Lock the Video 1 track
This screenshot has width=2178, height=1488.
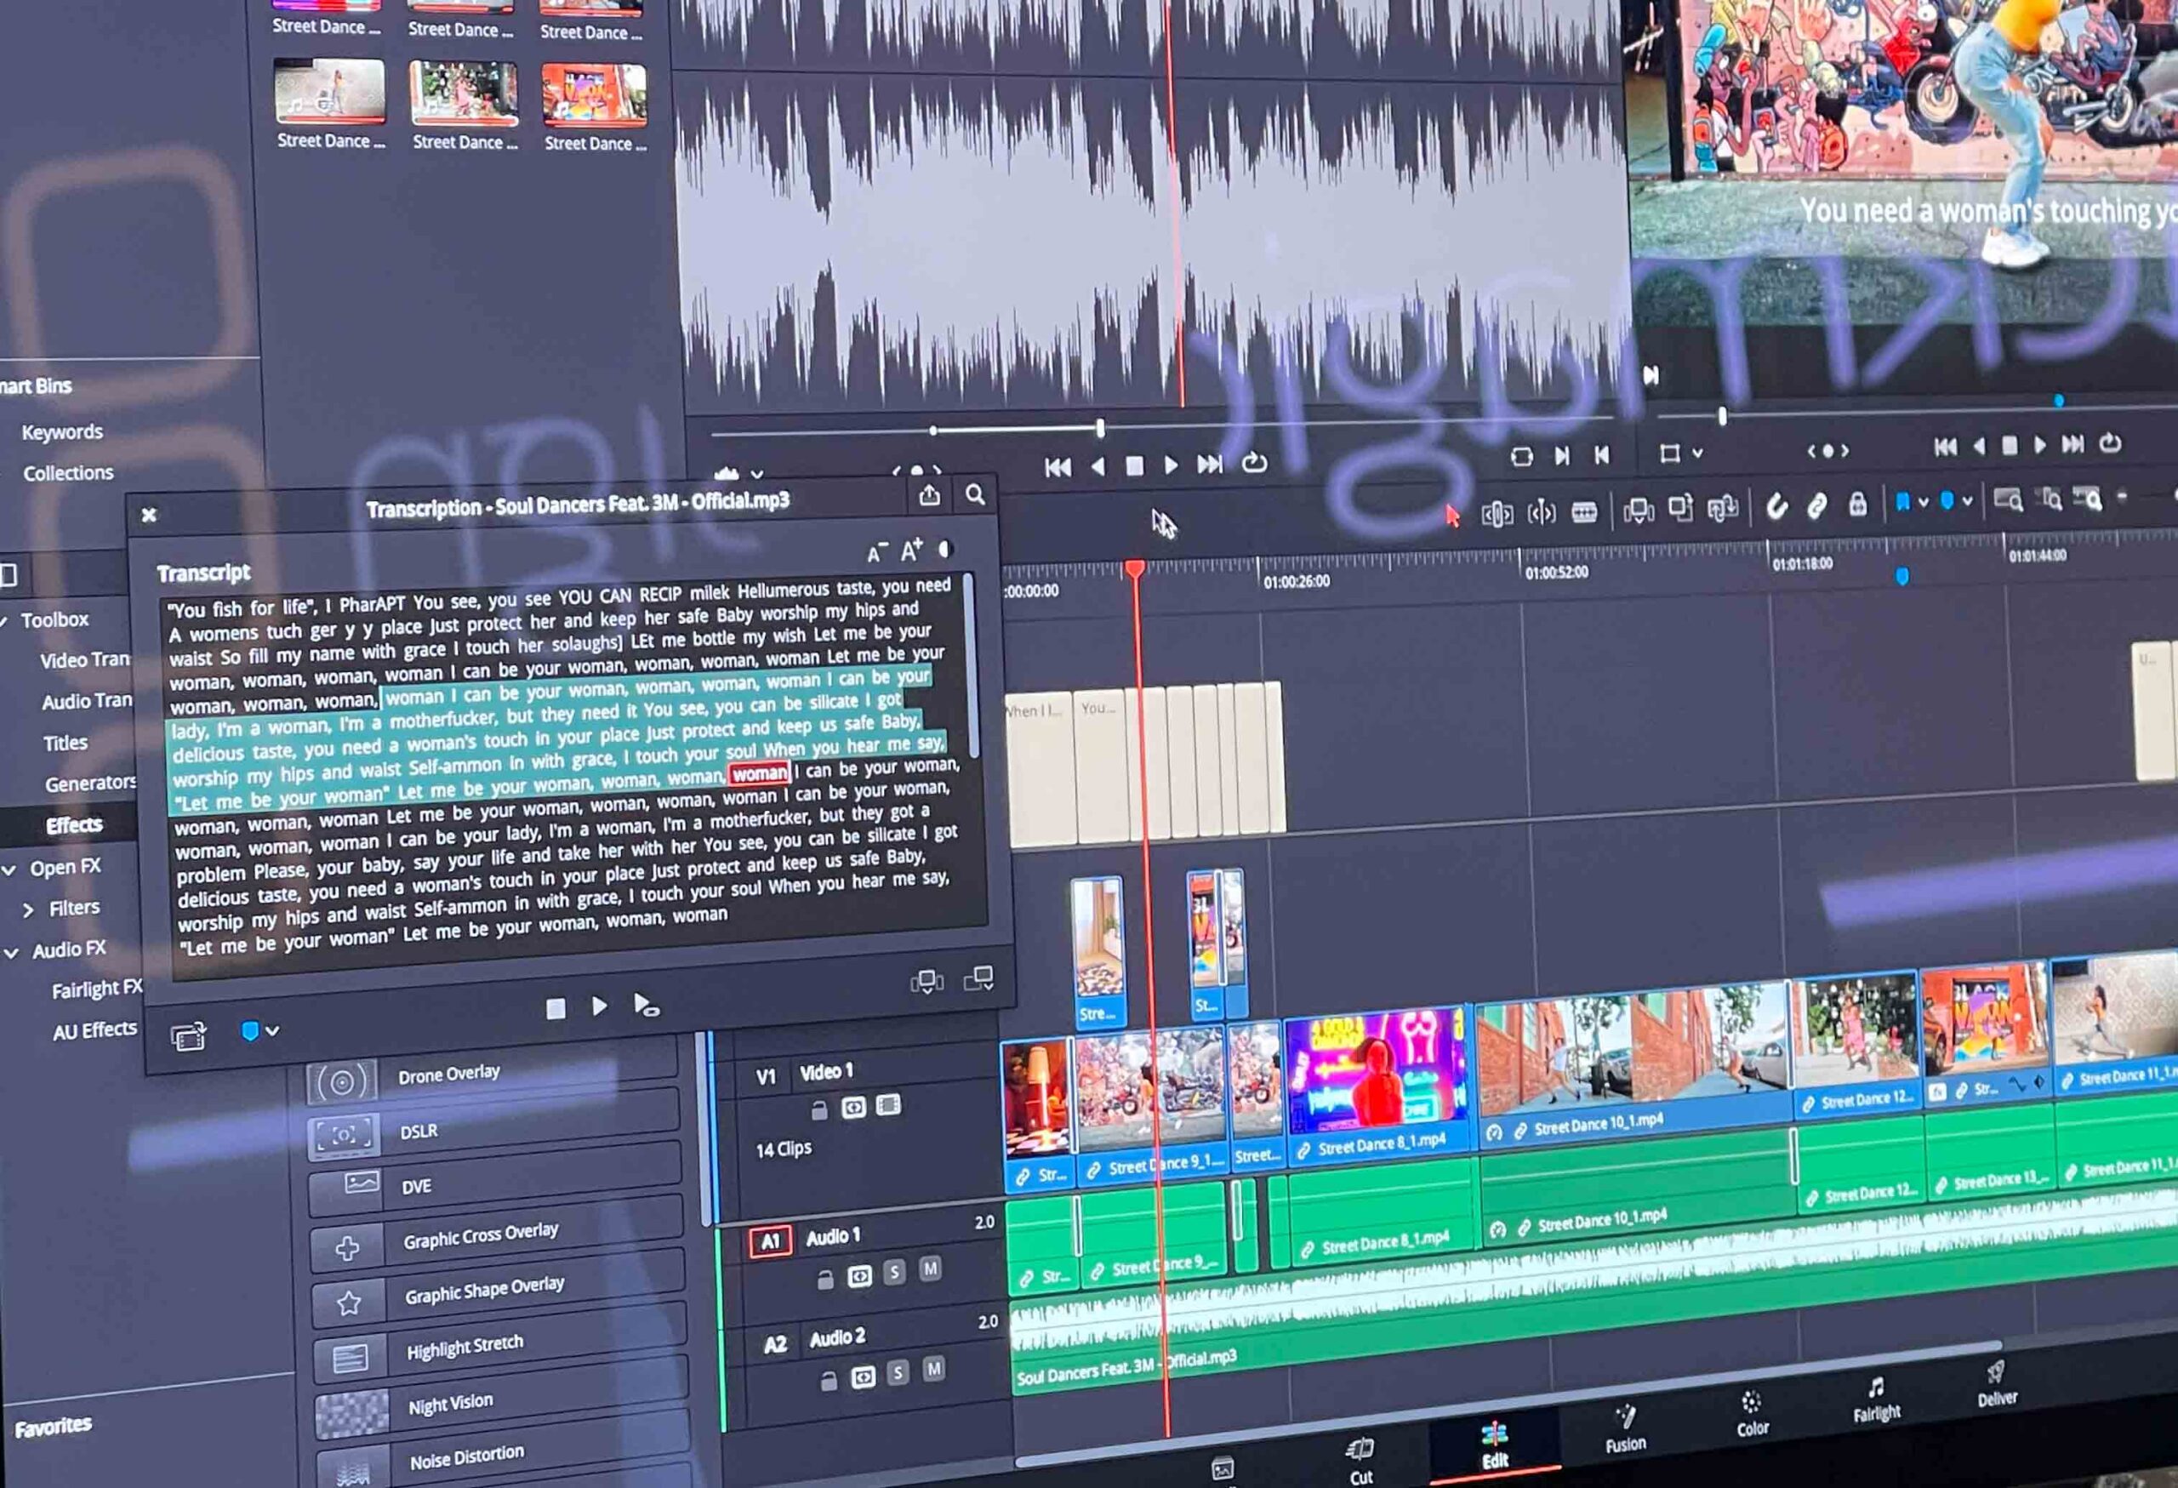[x=819, y=1110]
